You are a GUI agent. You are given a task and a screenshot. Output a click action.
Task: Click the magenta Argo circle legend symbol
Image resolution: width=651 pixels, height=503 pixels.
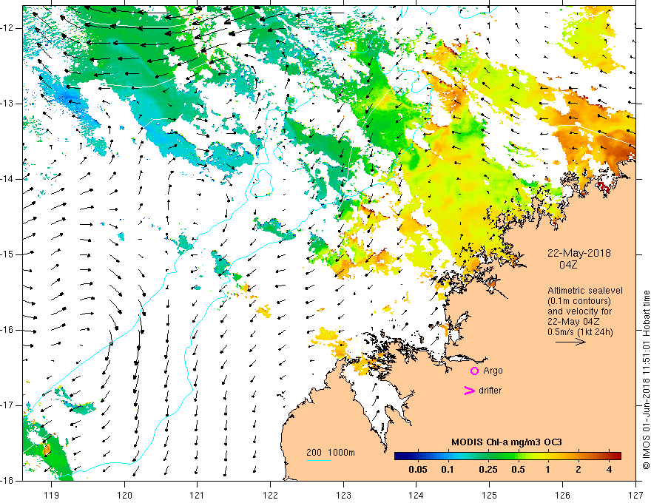pos(474,371)
